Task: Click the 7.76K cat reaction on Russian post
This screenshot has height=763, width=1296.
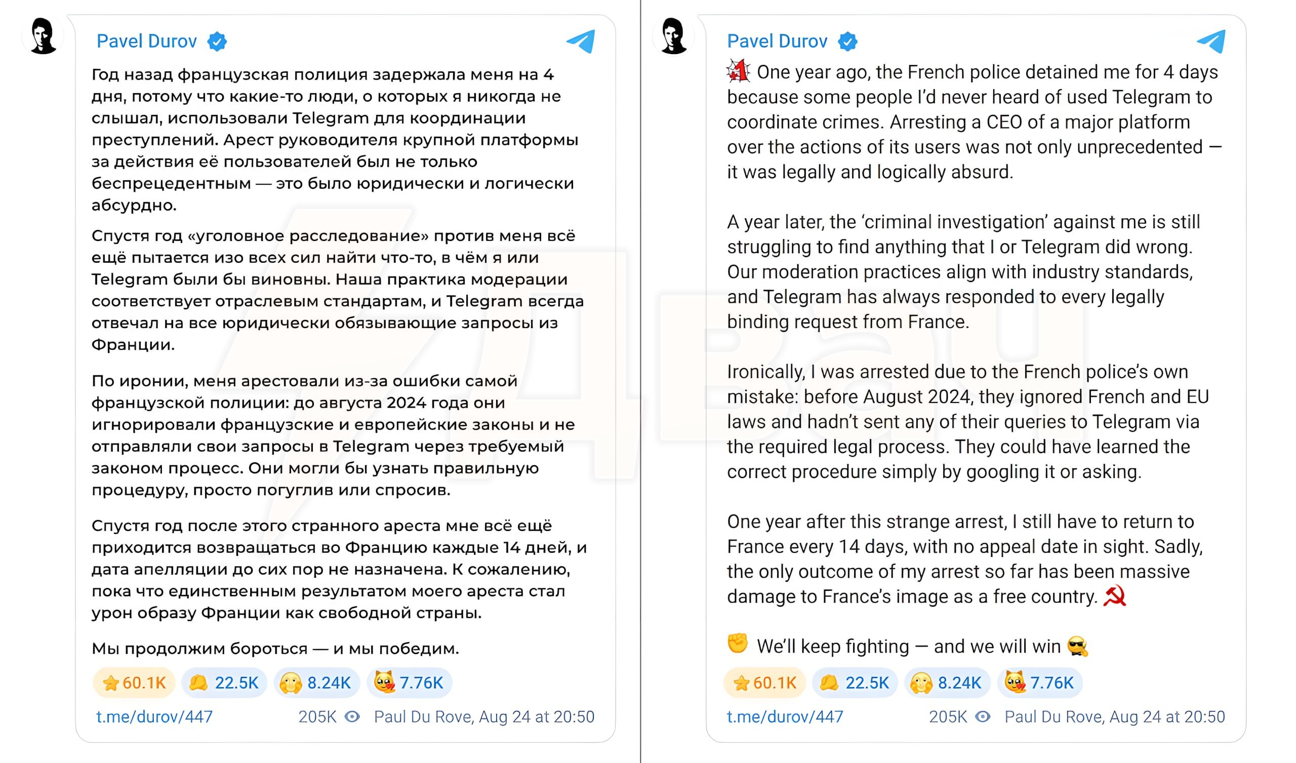Action: click(410, 682)
